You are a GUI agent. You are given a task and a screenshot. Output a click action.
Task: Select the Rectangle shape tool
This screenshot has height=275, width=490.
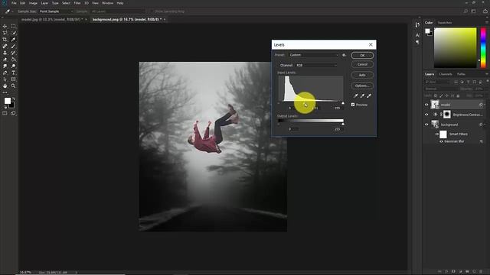pyautogui.click(x=13, y=79)
